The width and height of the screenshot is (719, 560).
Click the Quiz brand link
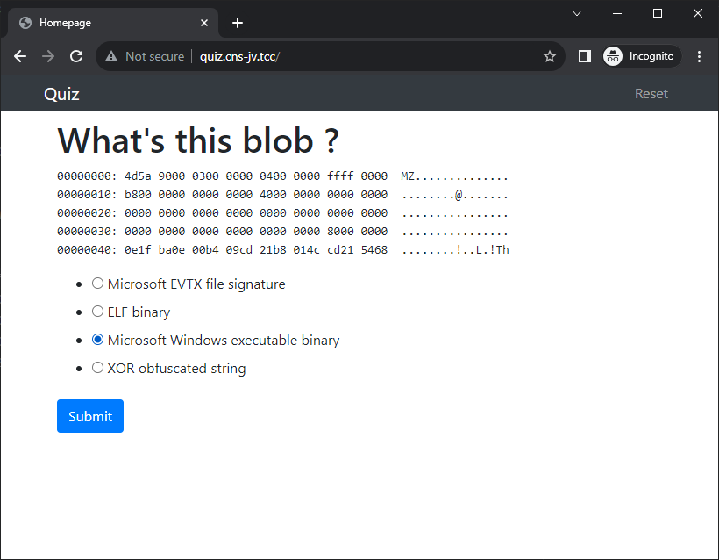pyautogui.click(x=61, y=94)
